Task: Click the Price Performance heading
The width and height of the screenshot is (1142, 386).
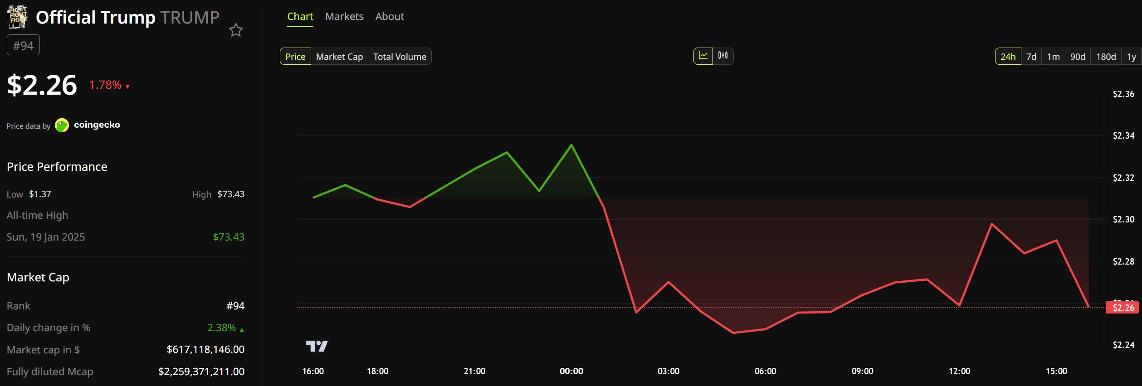Action: [x=57, y=167]
